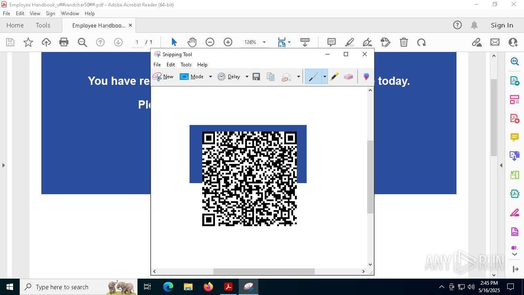Open Edit with Paint 3D icon
This screenshot has width=524, height=295.
click(366, 77)
